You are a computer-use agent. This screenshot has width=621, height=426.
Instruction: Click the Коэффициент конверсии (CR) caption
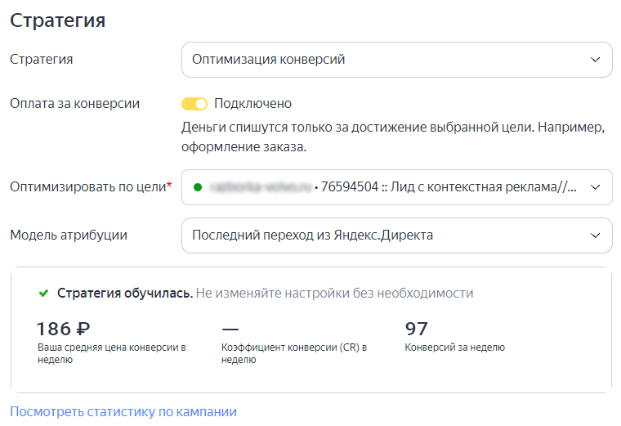coord(293,348)
